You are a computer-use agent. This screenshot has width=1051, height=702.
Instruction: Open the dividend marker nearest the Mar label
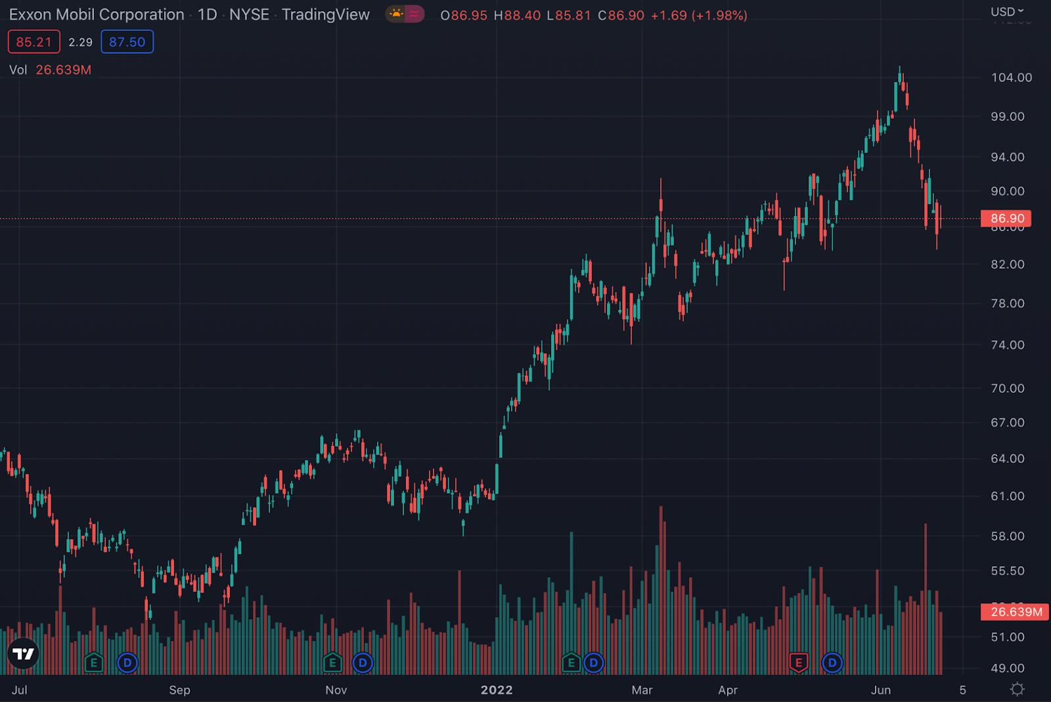point(593,663)
